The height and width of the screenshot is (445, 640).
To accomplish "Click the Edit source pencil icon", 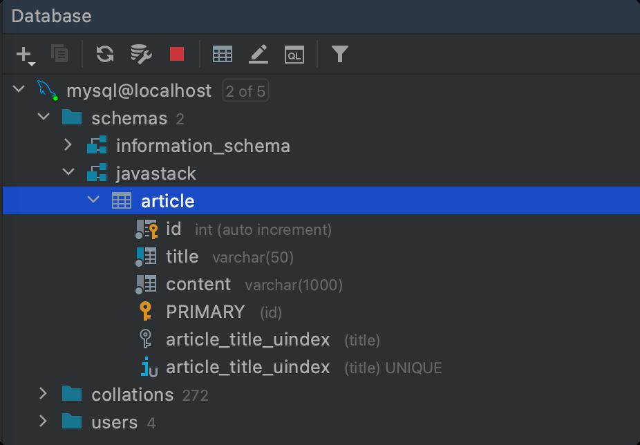I will (258, 54).
